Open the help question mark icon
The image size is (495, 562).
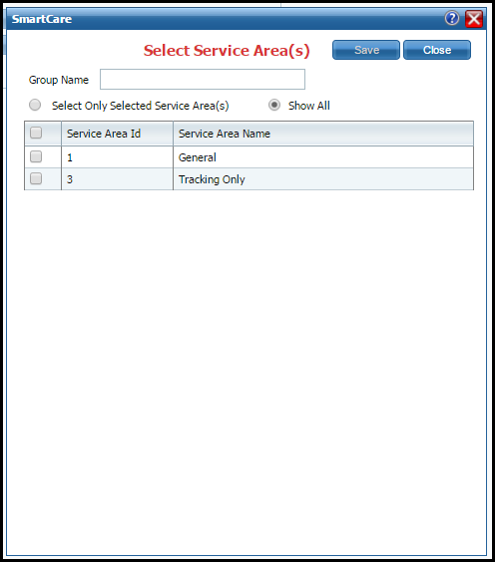point(451,18)
